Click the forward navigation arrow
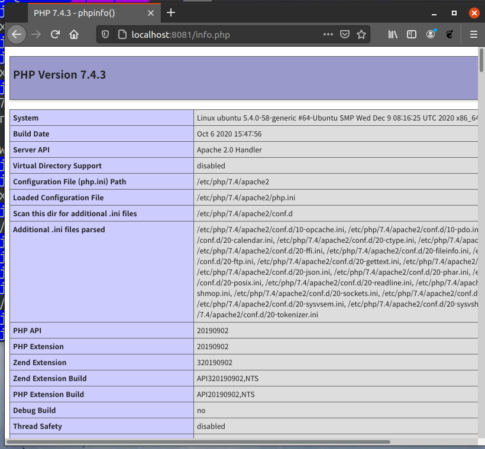 point(36,34)
